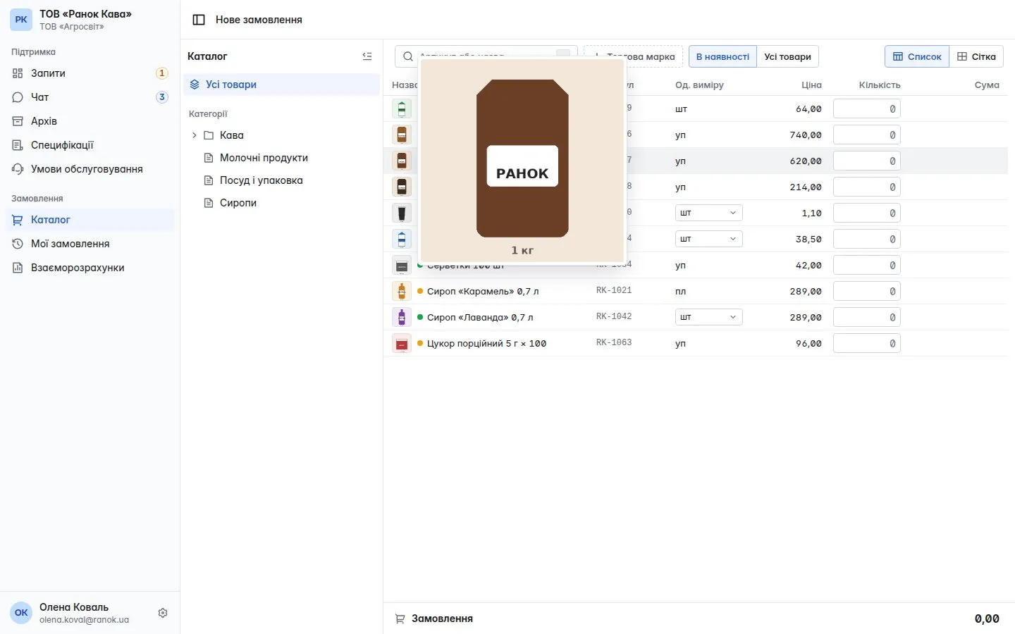Expand the Кава category chevron

[194, 135]
